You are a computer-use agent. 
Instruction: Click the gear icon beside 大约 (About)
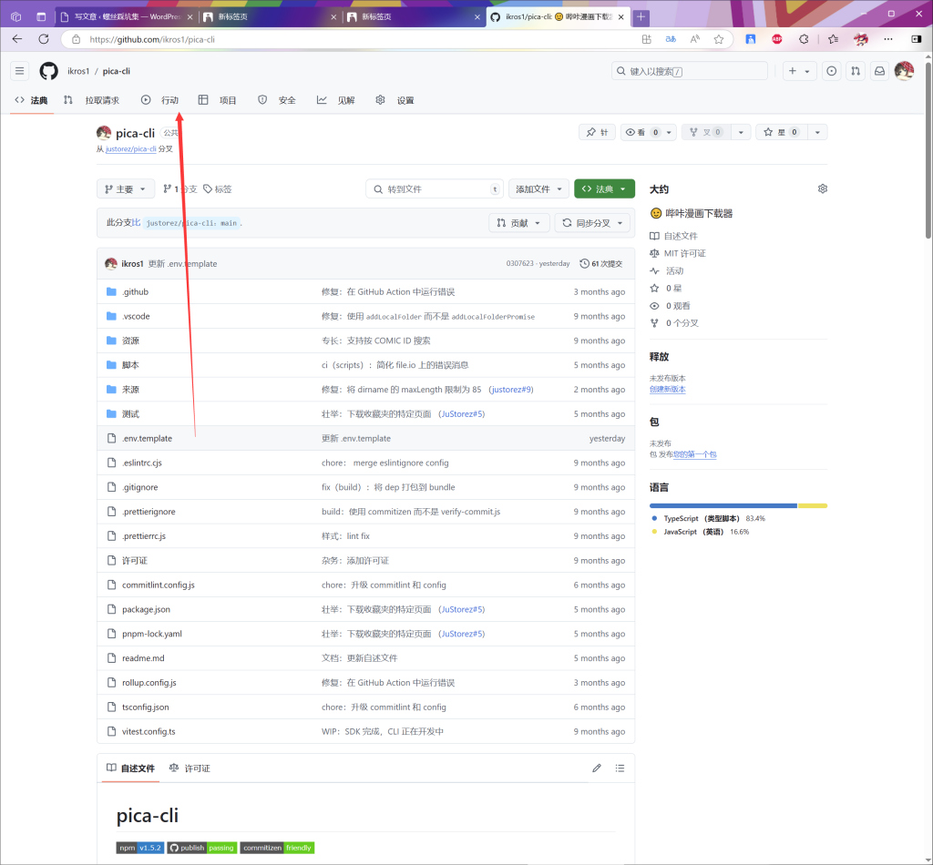[823, 189]
